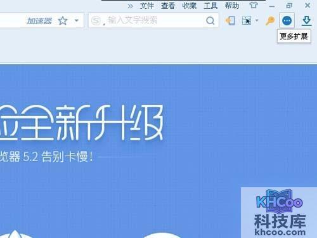Open the 查看 menu
This screenshot has height=238, width=317.
pyautogui.click(x=168, y=6)
